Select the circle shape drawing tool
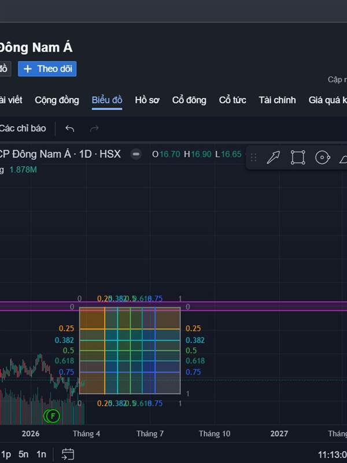Image resolution: width=347 pixels, height=463 pixels. pos(322,157)
